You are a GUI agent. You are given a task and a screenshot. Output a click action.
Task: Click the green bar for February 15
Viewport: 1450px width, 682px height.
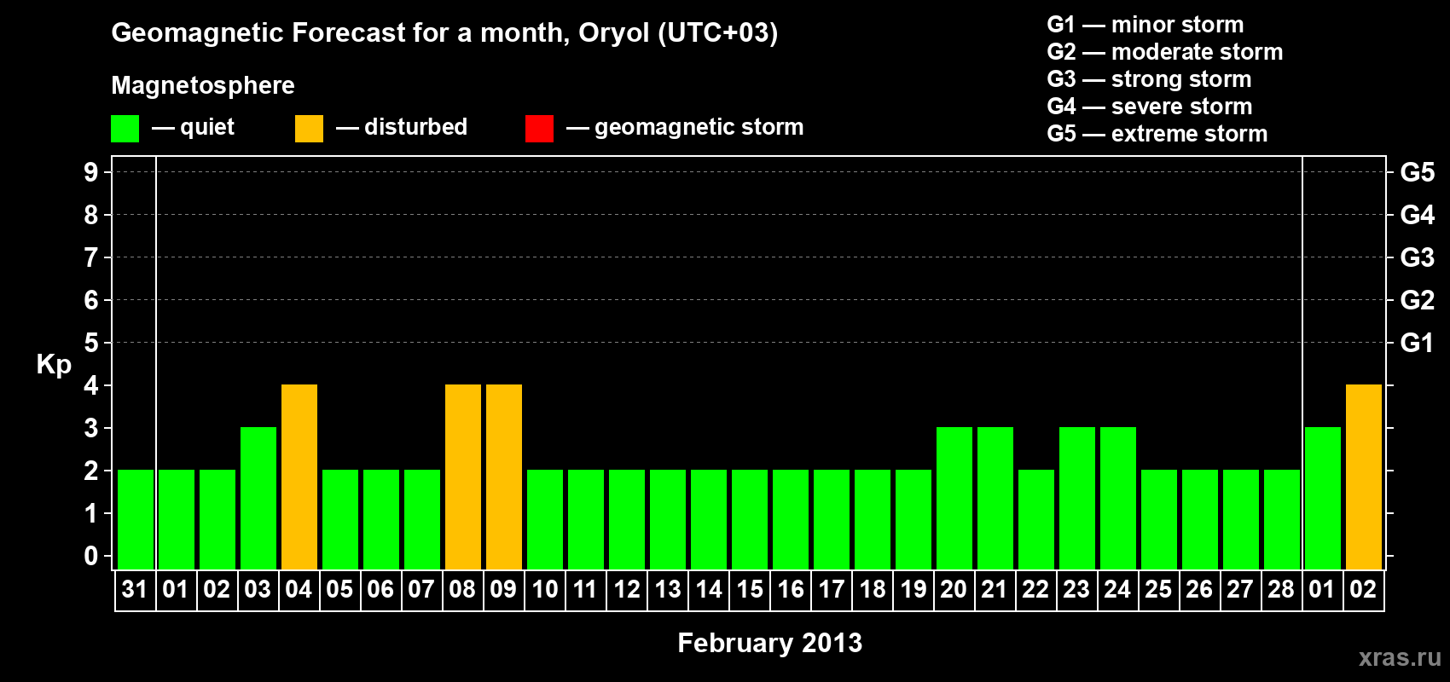(x=750, y=520)
